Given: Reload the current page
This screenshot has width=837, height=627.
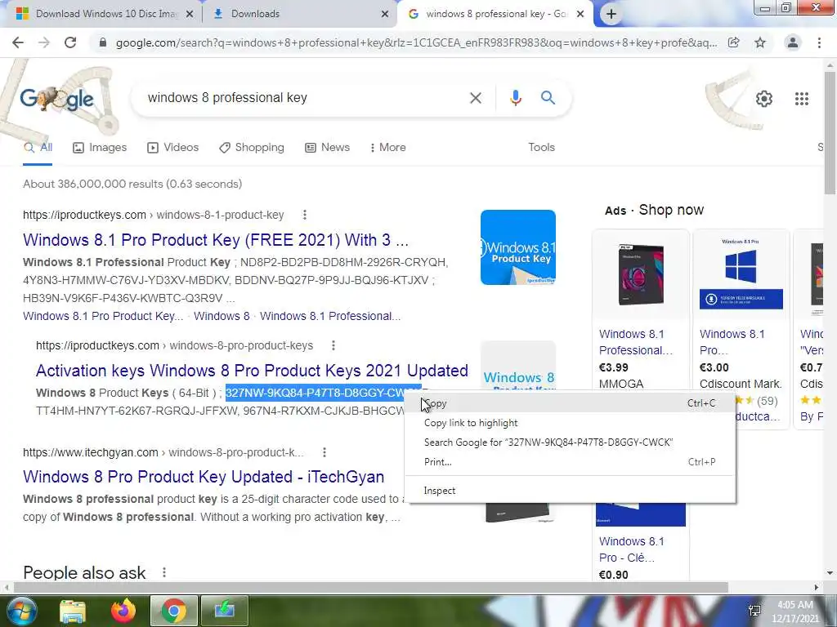Looking at the screenshot, I should pos(70,42).
